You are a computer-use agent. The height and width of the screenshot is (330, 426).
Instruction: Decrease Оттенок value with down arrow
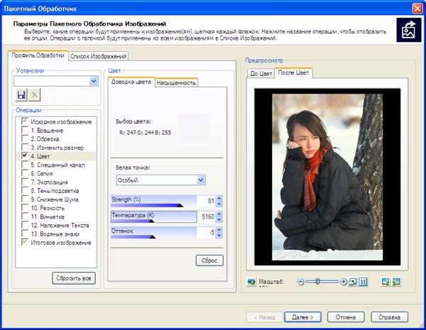pos(219,236)
